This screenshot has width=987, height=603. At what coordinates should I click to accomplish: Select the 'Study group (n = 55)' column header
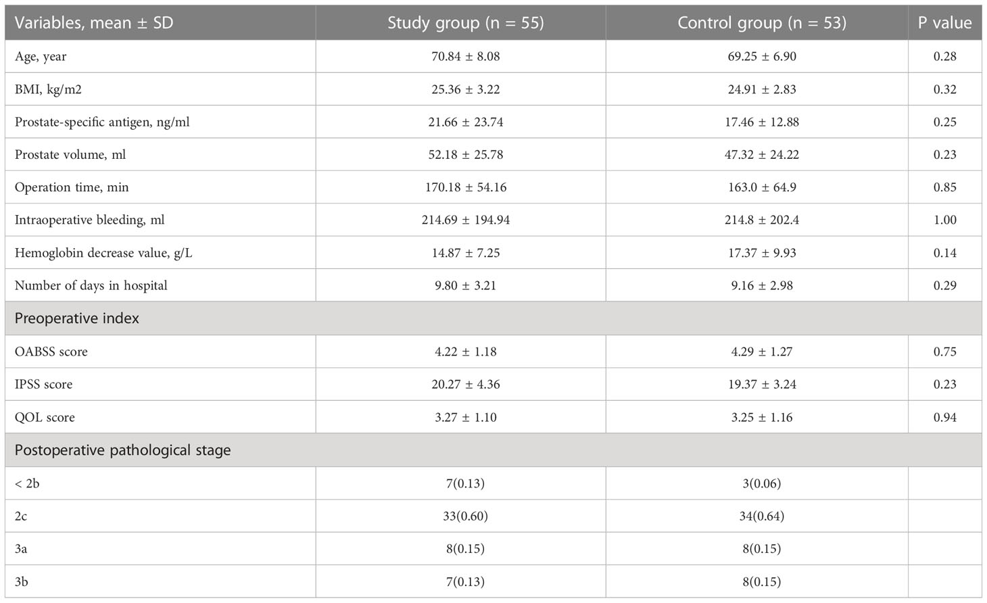[x=465, y=23]
